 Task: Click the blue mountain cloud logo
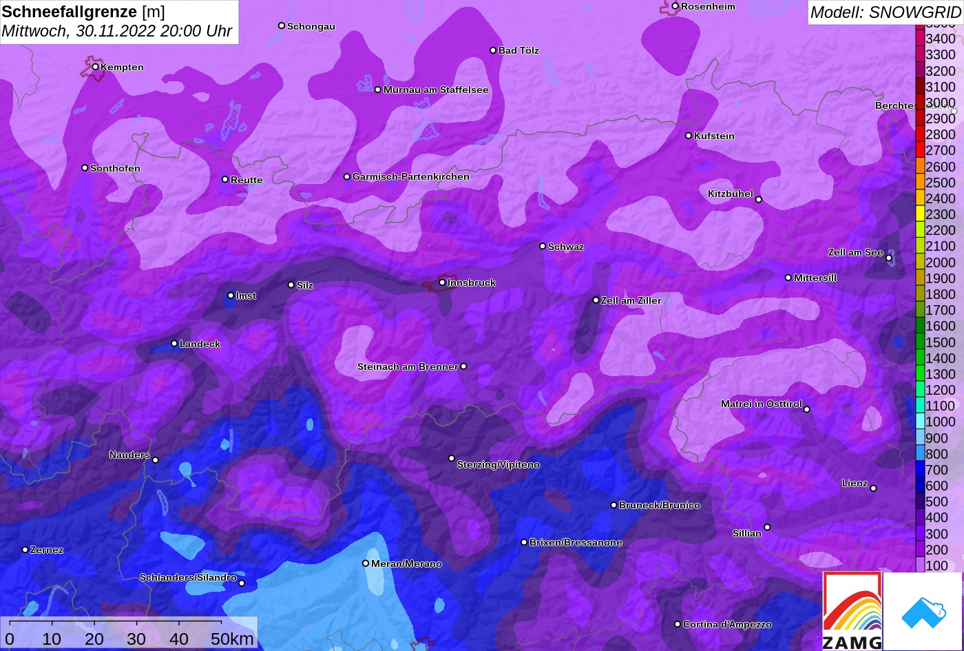click(923, 611)
